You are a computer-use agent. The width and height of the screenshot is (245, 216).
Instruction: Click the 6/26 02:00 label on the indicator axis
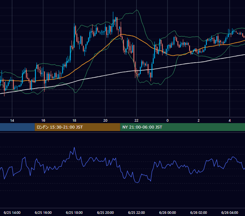199,212
